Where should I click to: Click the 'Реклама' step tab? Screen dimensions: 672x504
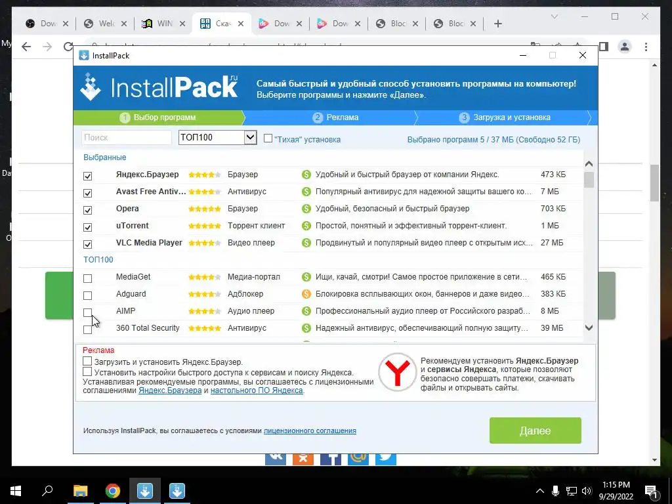pos(337,117)
